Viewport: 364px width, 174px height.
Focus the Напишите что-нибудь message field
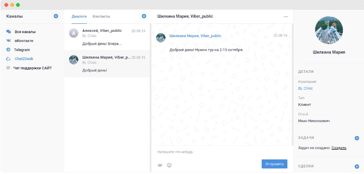point(222,152)
